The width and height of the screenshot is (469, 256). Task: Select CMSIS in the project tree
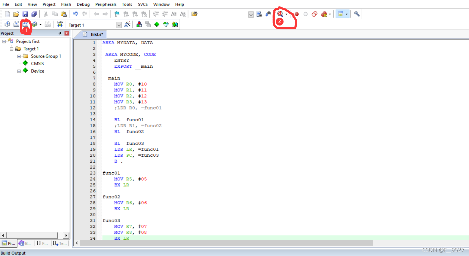click(x=37, y=63)
